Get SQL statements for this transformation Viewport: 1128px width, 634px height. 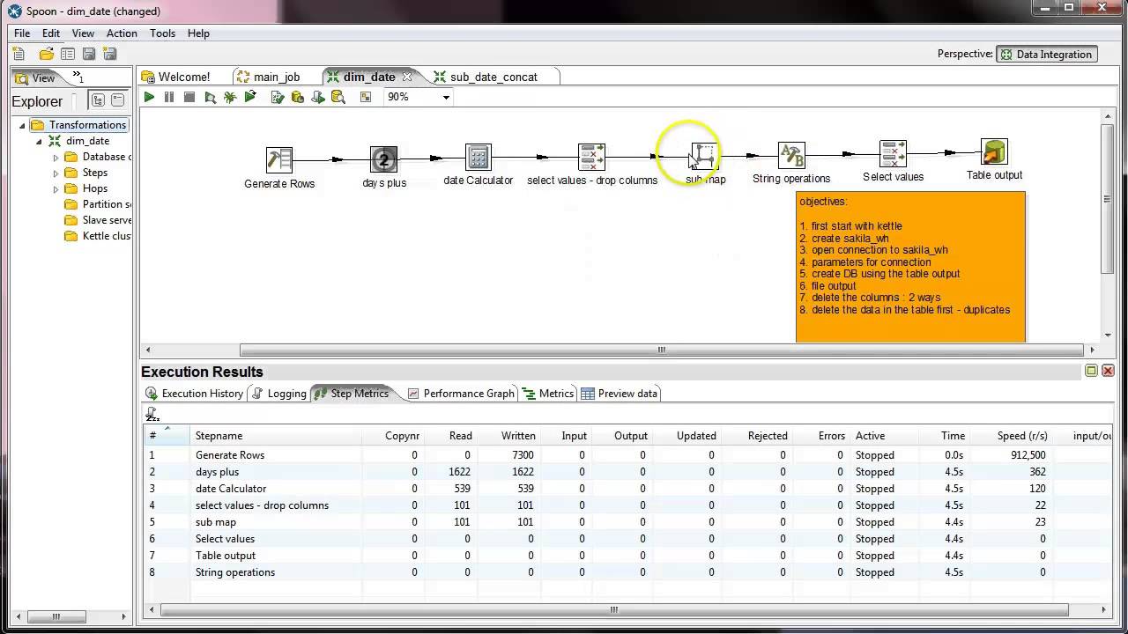pos(318,97)
